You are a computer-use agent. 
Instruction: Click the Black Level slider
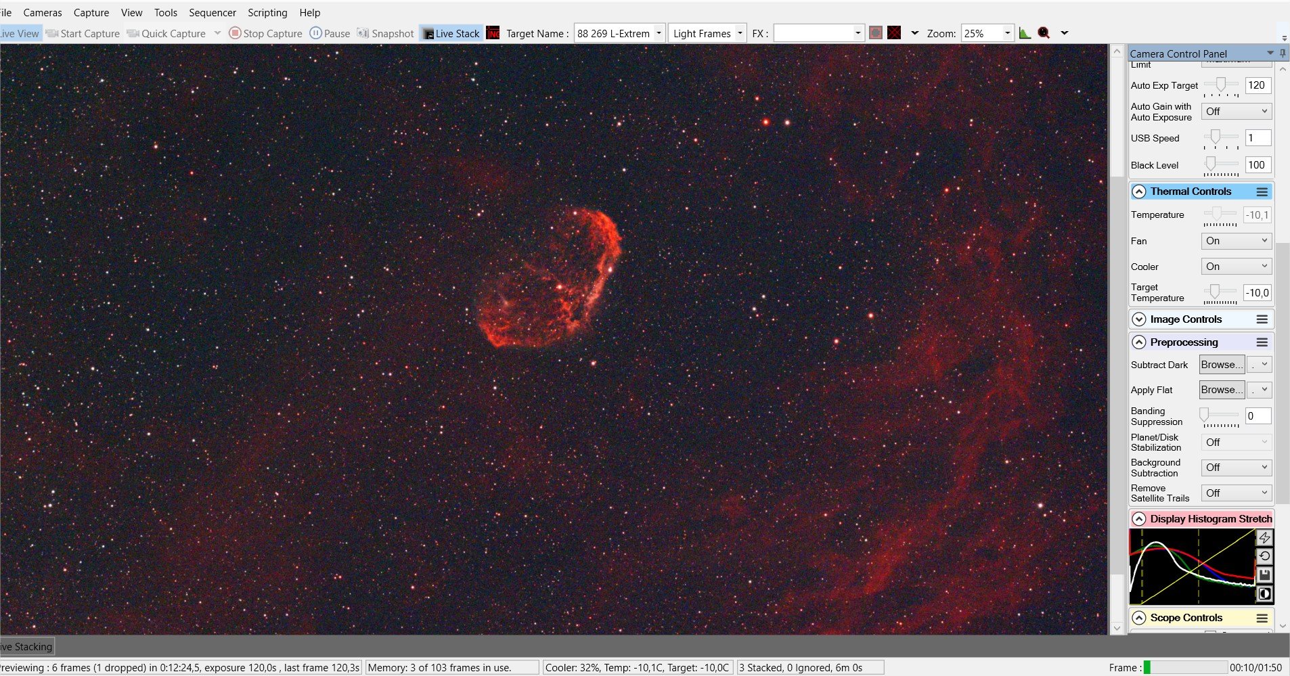point(1221,165)
